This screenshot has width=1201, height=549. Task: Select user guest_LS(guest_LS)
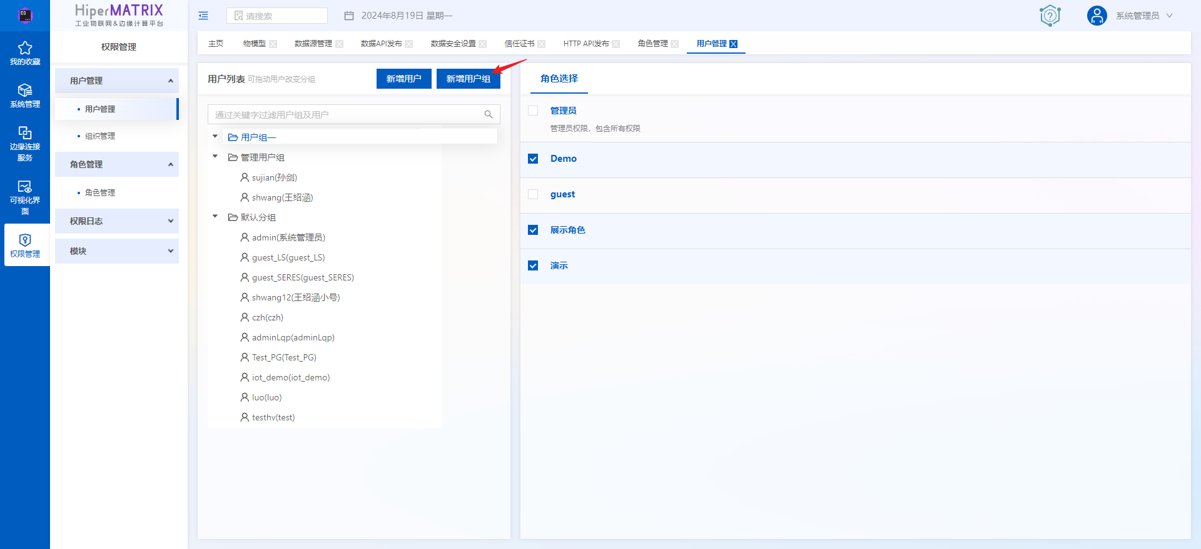point(288,257)
